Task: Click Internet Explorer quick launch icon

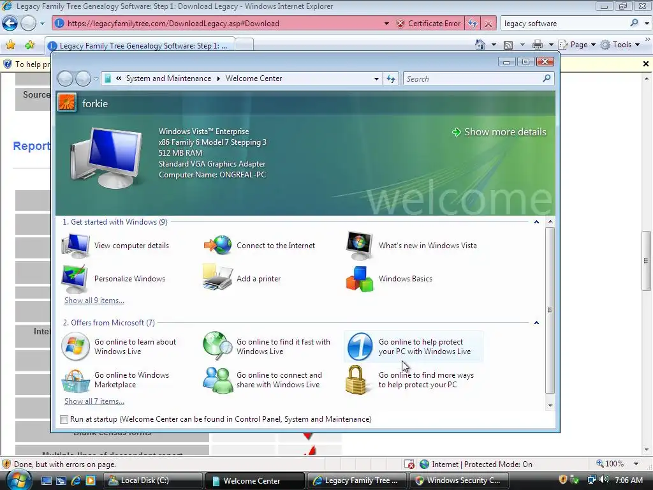Action: coord(76,480)
